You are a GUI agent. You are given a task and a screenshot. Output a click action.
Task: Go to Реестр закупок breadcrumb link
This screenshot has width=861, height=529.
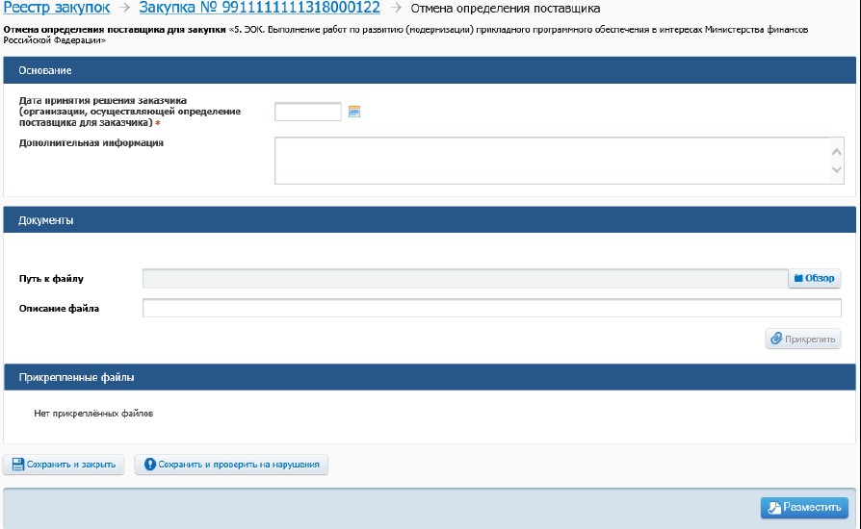[x=56, y=9]
